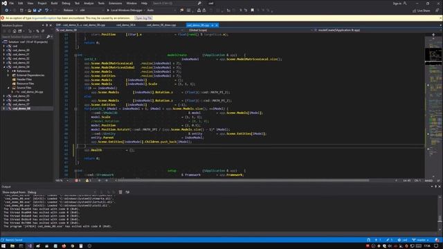Collapse the modelCreate function code fold
This screenshot has width=443, height=249.
(75, 55)
